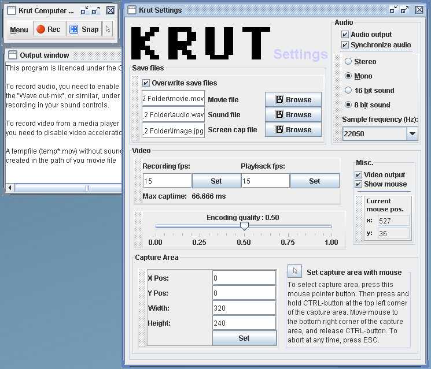Click the 0.25 mark on quality slider
The height and width of the screenshot is (369, 431).
click(x=200, y=243)
